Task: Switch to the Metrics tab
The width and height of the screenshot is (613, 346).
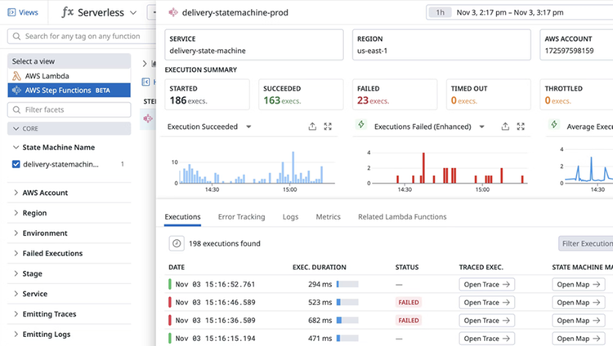Action: pyautogui.click(x=328, y=217)
